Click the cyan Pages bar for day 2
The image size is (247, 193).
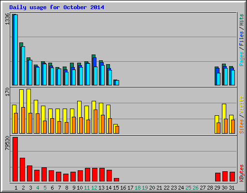point(23,66)
